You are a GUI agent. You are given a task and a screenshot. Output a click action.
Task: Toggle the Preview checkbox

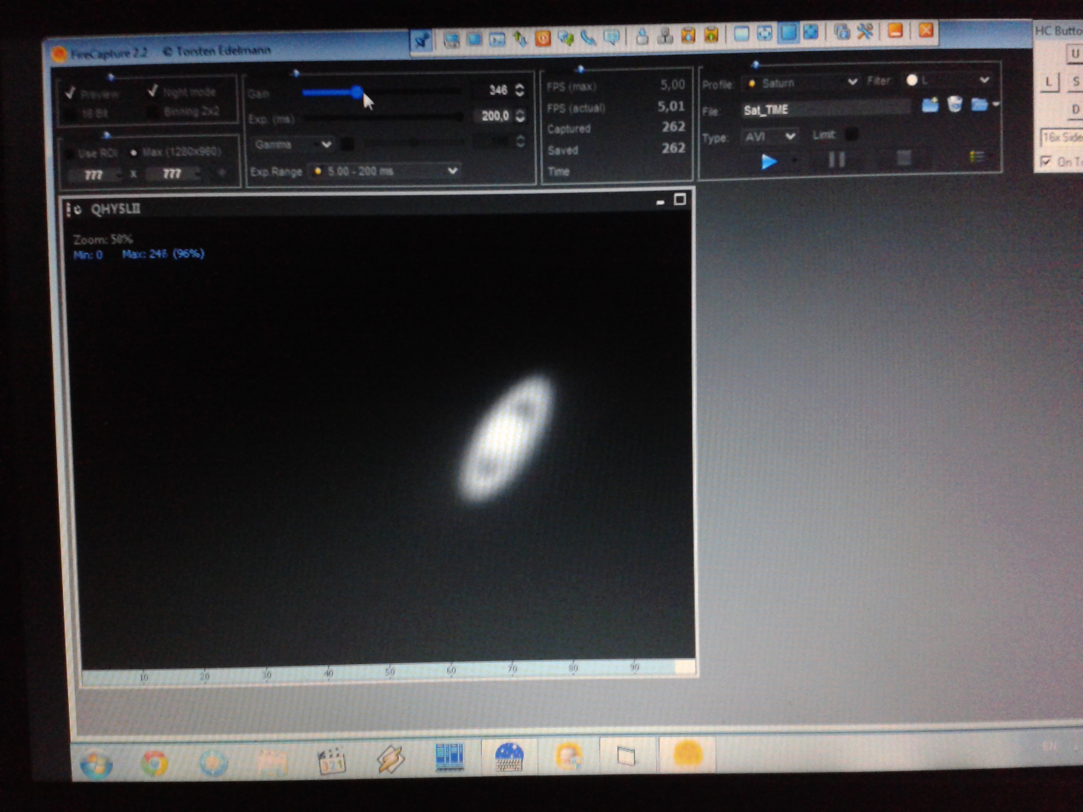click(x=71, y=93)
